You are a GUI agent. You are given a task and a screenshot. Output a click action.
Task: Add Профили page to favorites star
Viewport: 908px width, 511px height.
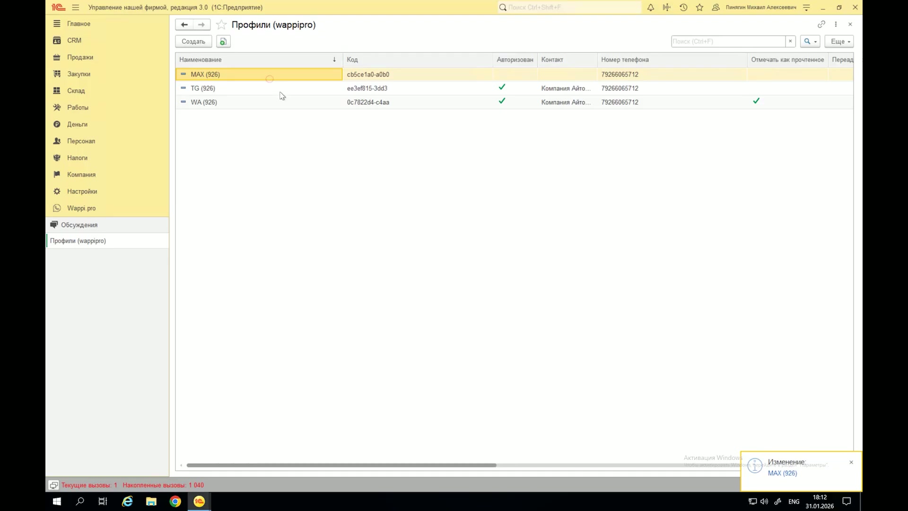click(221, 25)
